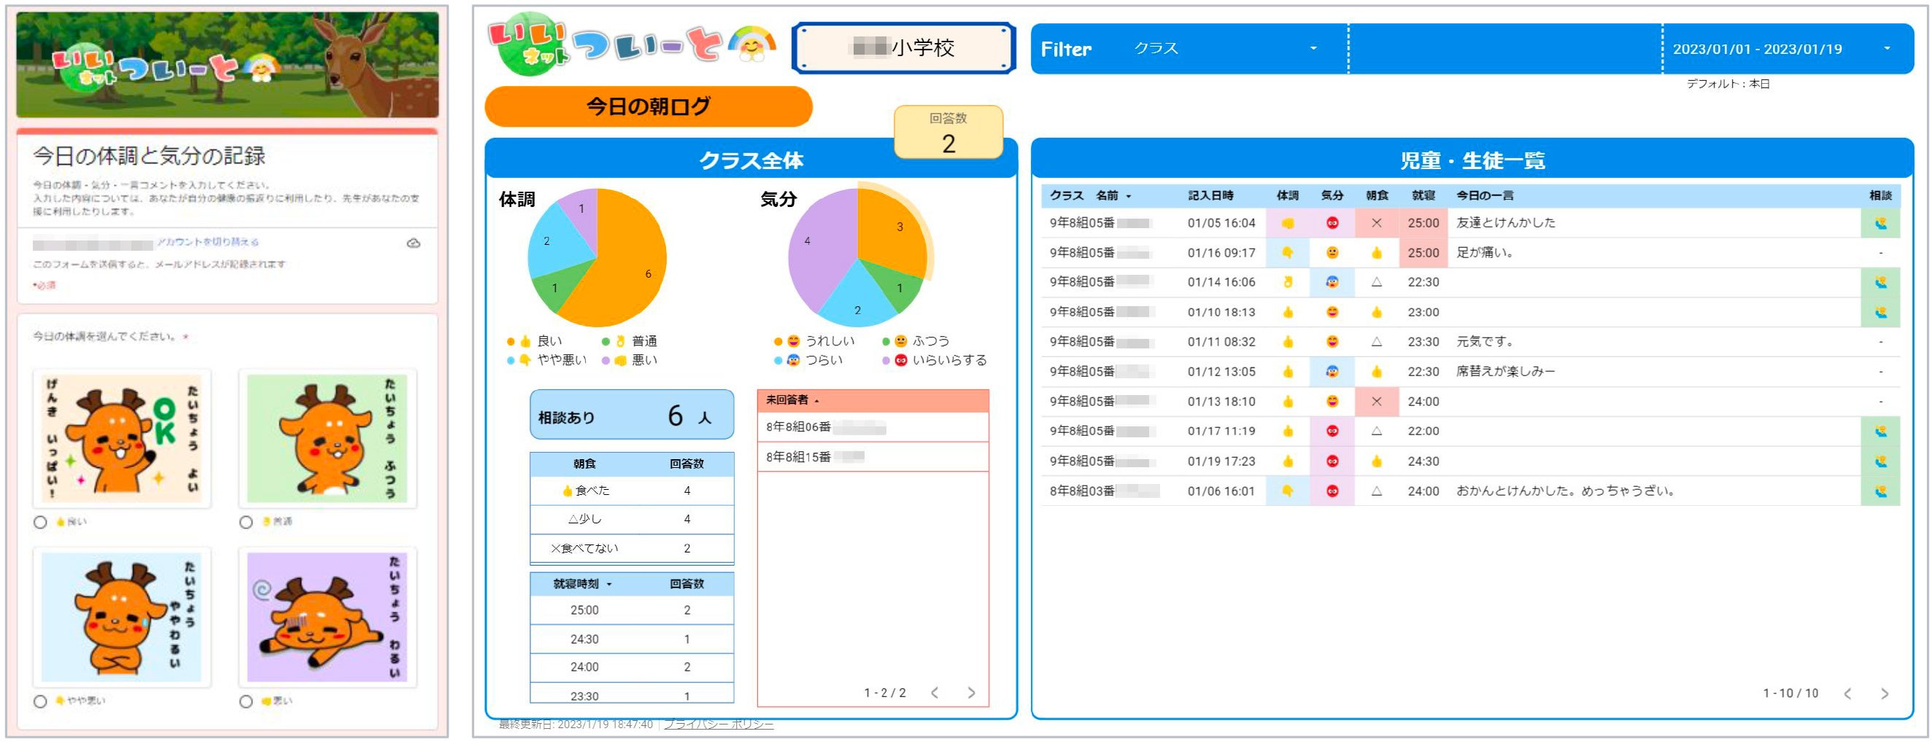Select the 良い radio button on the form
This screenshot has width=1932, height=742.
41,523
